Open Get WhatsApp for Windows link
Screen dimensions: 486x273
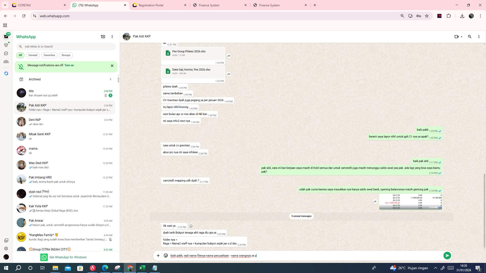coord(68,257)
